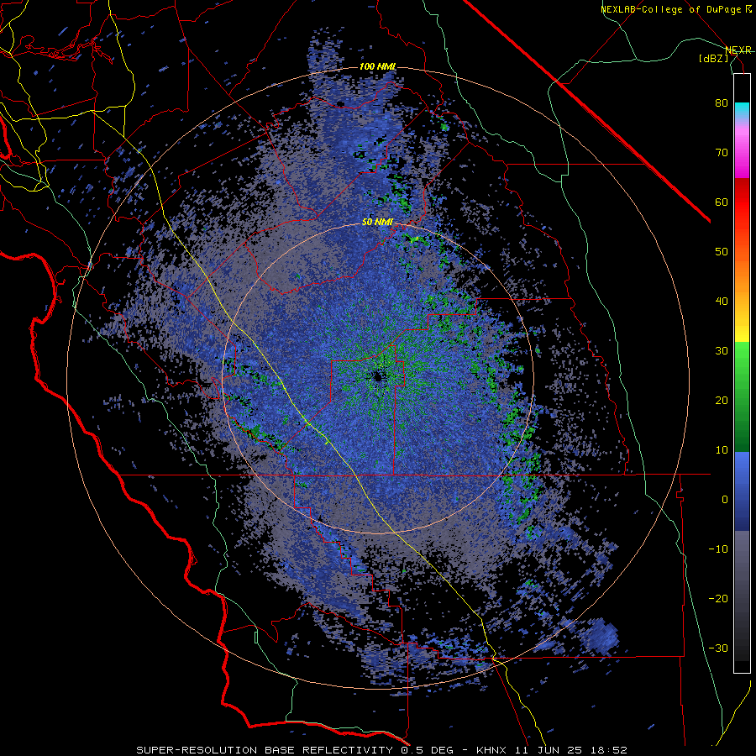Click the [dBZ] units label
Image resolution: width=756 pixels, height=756 pixels.
coord(713,58)
